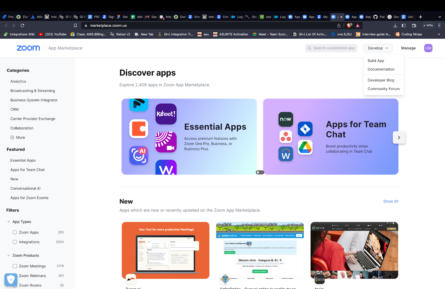Click the Zoom logo
Image resolution: width=445 pixels, height=289 pixels.
(x=28, y=48)
